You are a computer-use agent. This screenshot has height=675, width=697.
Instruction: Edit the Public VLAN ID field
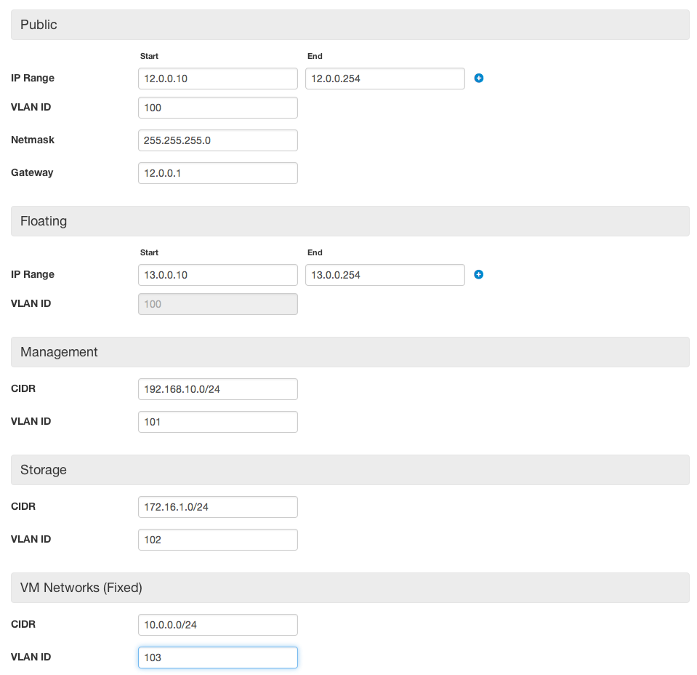[x=218, y=108]
